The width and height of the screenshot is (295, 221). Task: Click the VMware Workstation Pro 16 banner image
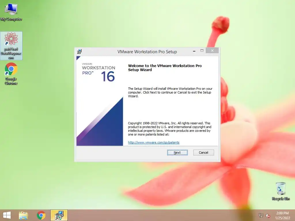point(100,101)
